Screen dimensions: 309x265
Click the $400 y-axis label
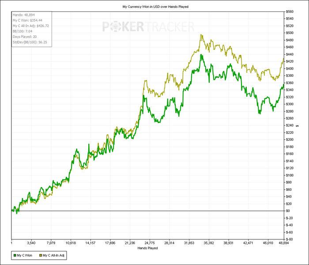tap(290, 68)
